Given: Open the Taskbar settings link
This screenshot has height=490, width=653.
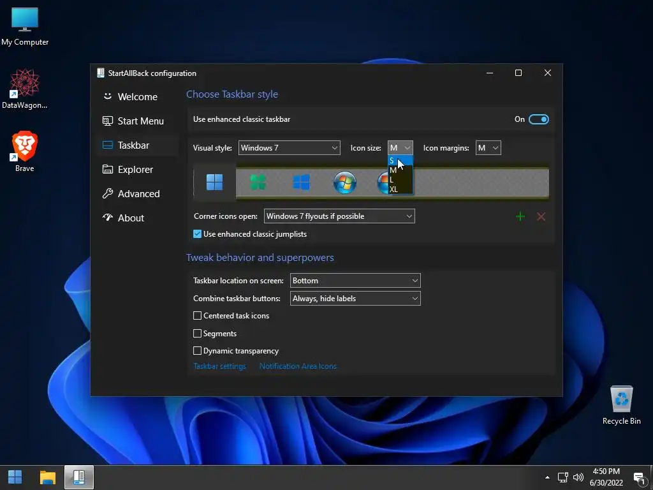Looking at the screenshot, I should [x=219, y=366].
